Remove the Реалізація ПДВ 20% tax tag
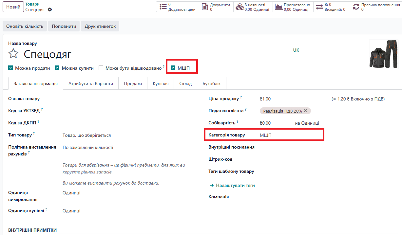The width and height of the screenshot is (402, 235). coord(305,111)
